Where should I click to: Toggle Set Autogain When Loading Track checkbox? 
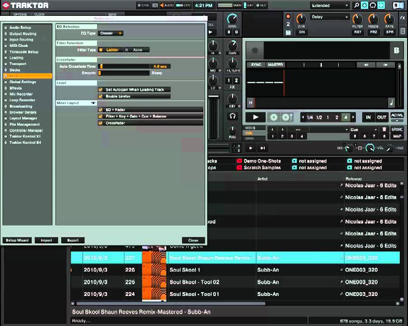coord(101,90)
